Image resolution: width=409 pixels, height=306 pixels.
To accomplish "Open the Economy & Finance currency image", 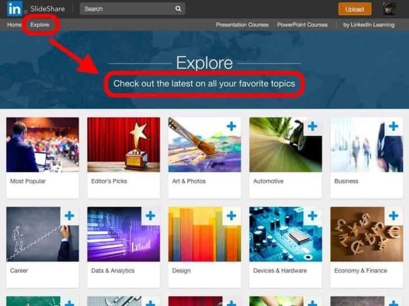I will click(x=366, y=234).
